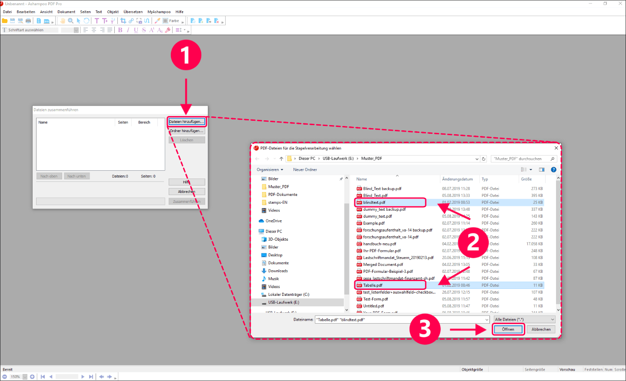This screenshot has width=626, height=381.
Task: Click the Öffnen button in file dialog
Action: [x=508, y=329]
